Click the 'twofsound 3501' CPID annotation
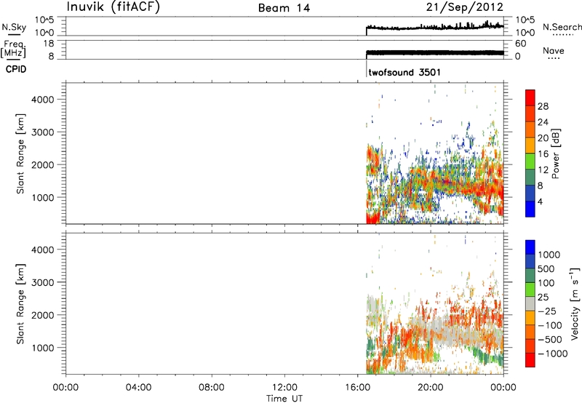582x403 pixels. 404,72
